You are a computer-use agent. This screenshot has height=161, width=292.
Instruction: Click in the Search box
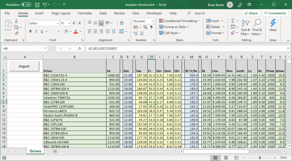199,13
